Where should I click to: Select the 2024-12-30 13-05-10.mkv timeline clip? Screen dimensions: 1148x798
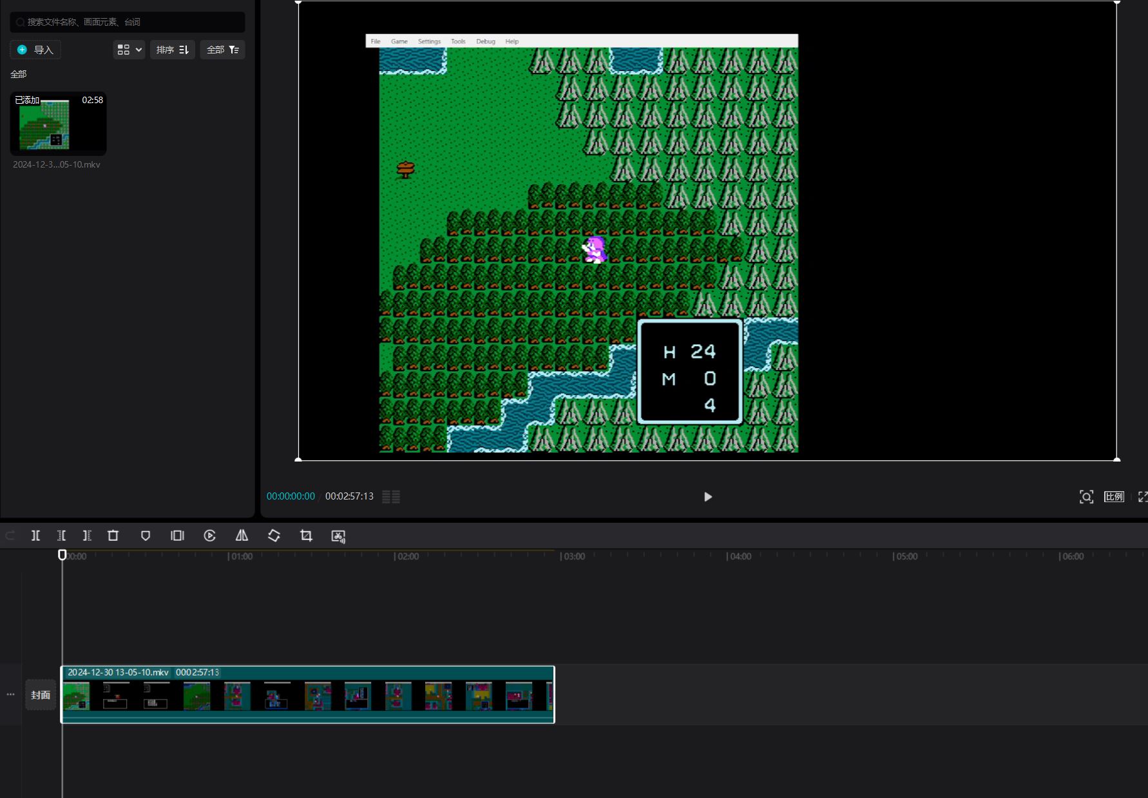coord(308,695)
